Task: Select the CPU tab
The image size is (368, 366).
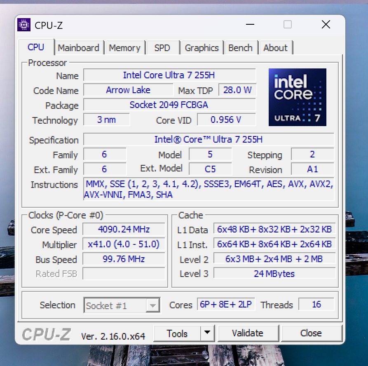Action: [x=36, y=47]
